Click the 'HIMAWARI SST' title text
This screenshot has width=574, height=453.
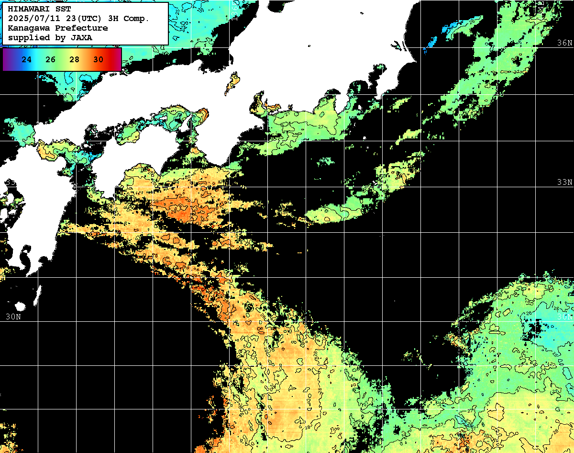click(39, 9)
